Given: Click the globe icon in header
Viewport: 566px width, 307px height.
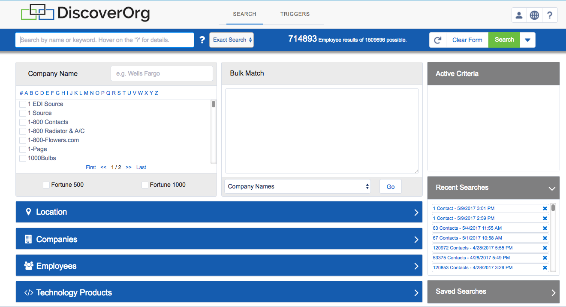Looking at the screenshot, I should [534, 15].
